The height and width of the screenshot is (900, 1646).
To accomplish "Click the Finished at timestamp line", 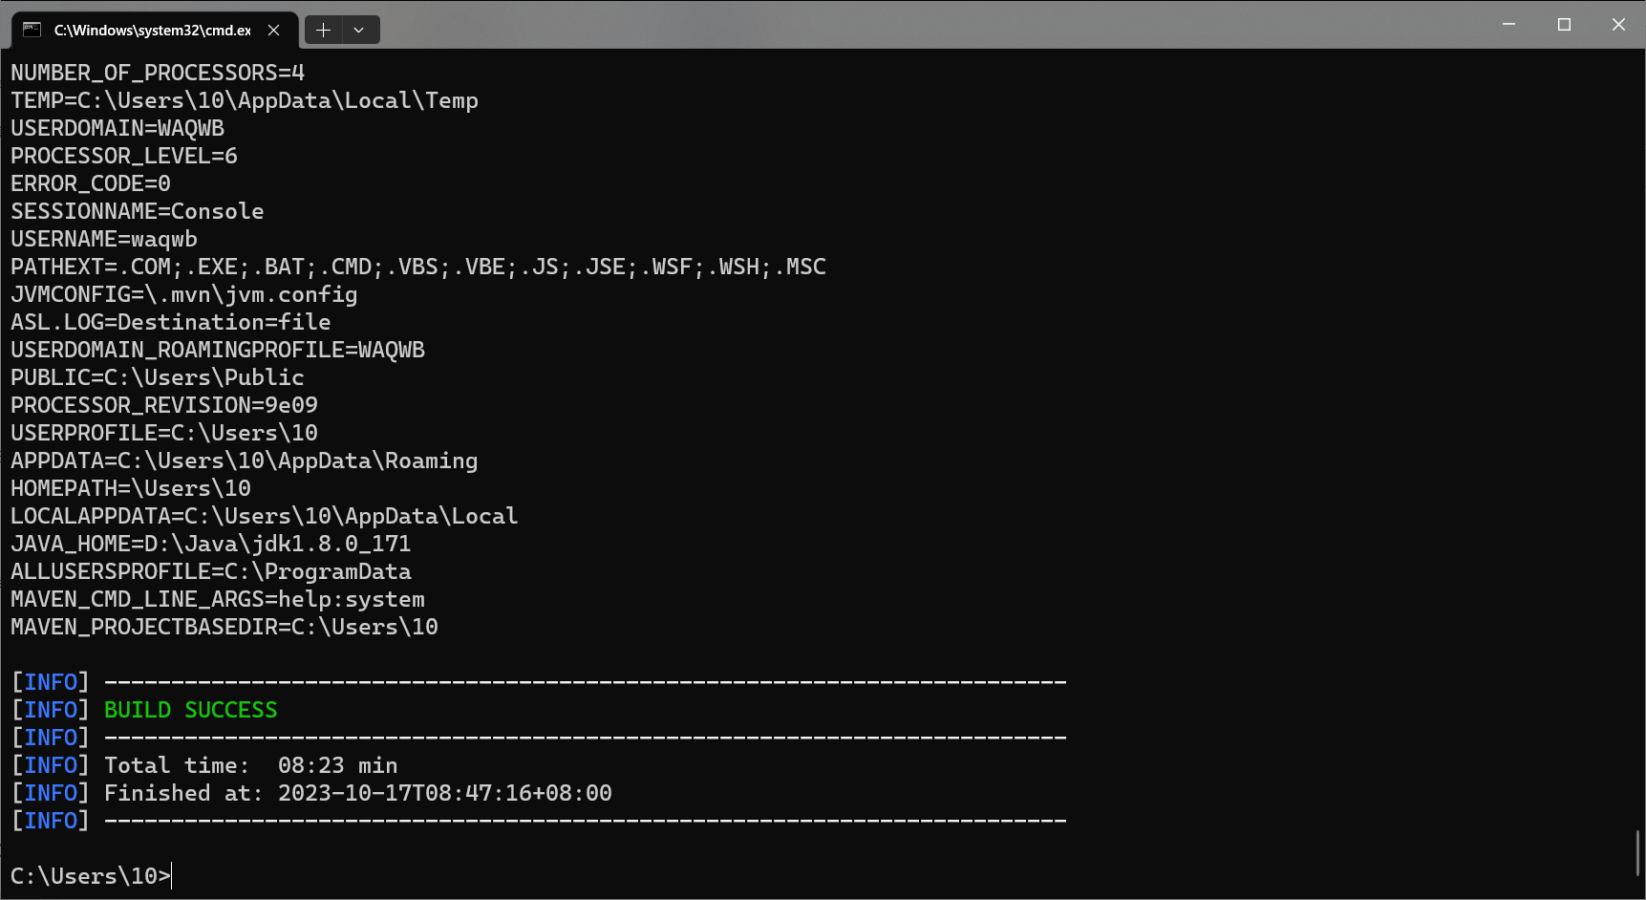I will pos(311,792).
